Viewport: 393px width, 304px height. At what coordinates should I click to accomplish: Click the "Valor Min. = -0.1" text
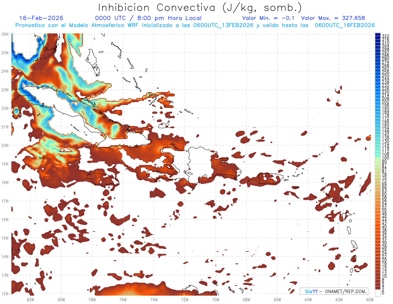click(x=269, y=18)
